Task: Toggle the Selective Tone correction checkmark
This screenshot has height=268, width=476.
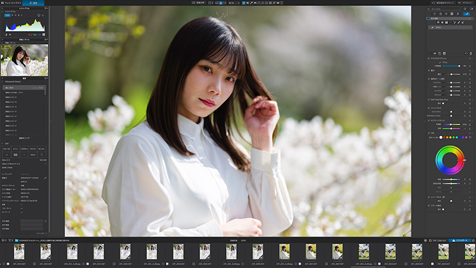Action: pos(429,79)
